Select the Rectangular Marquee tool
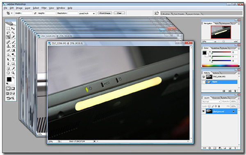 pyautogui.click(x=8, y=29)
